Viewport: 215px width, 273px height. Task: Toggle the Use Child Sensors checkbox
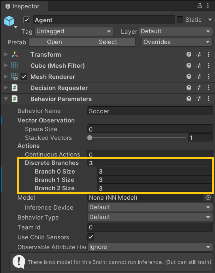click(x=91, y=237)
